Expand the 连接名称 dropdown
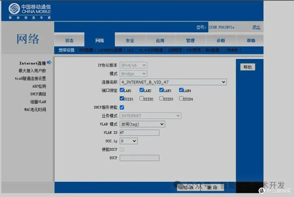Viewport: 294px width, 197px height. point(173,82)
